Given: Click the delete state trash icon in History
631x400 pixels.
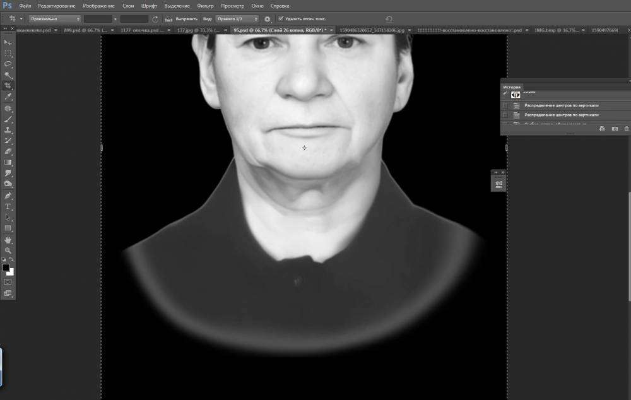Looking at the screenshot, I should point(626,129).
